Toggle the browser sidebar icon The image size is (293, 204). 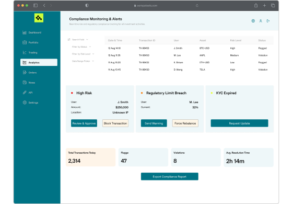pyautogui.click(x=36, y=5)
